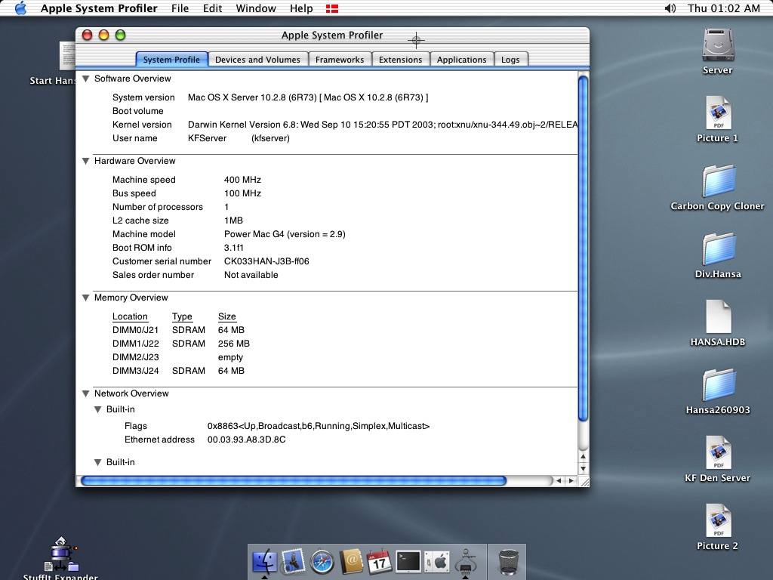Screen dimensions: 773x580
Task: Click the Size column header
Action: (227, 316)
